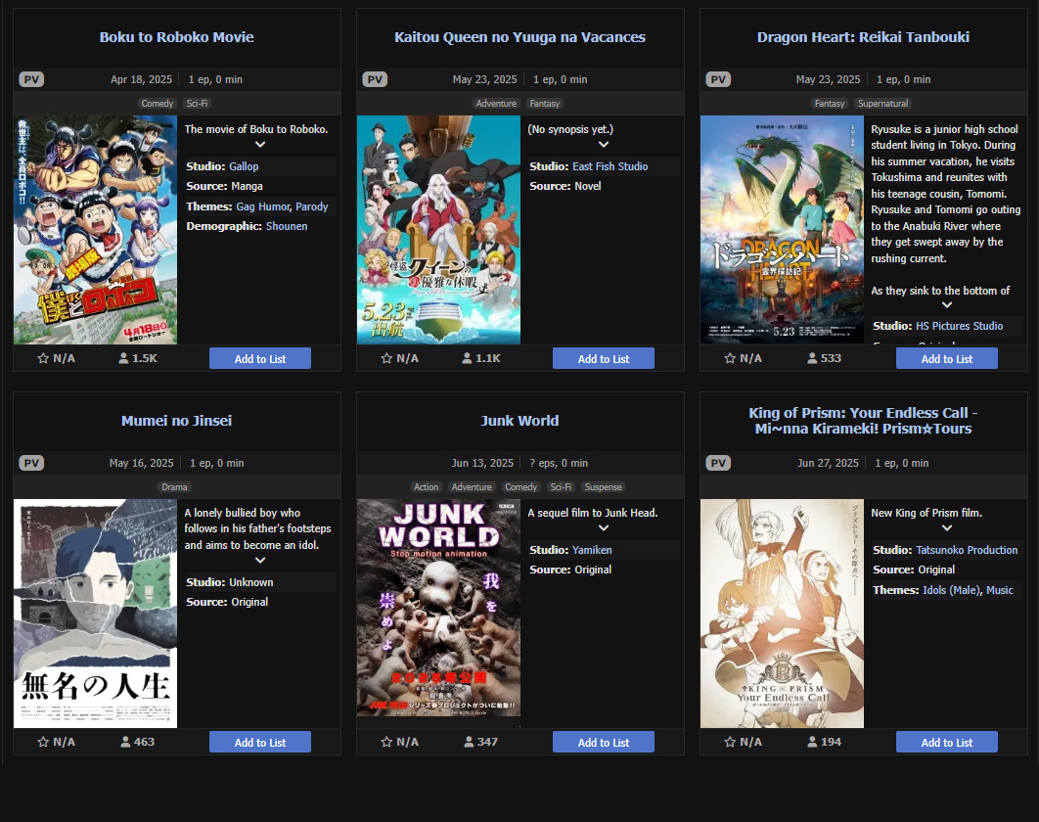Open Dragon Heart: Reikai Tanbouki title link
Image resolution: width=1039 pixels, height=822 pixels.
point(864,37)
